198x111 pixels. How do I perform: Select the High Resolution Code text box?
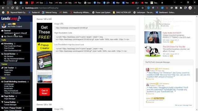[95, 38]
